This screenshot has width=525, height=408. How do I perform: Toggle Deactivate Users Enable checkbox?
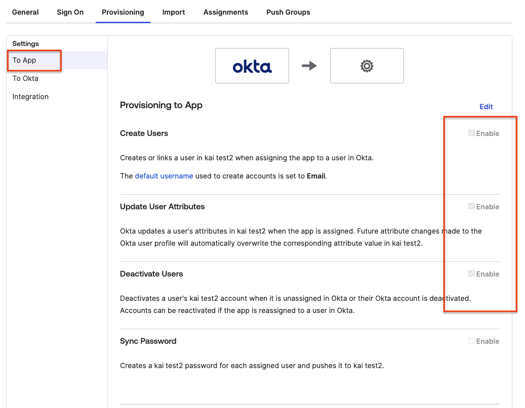point(471,274)
